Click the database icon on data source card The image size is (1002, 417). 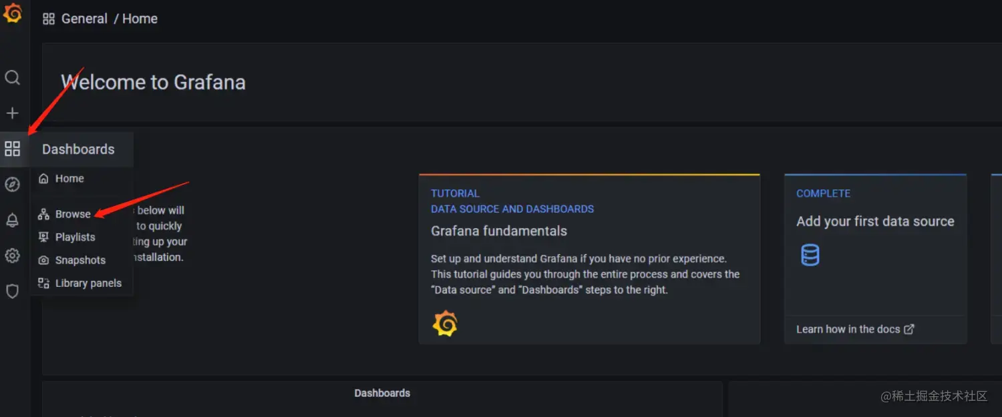point(810,255)
